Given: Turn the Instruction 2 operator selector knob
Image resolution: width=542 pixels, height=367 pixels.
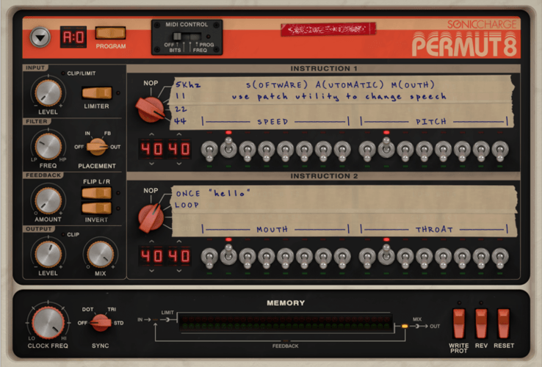Looking at the screenshot, I should point(151,218).
